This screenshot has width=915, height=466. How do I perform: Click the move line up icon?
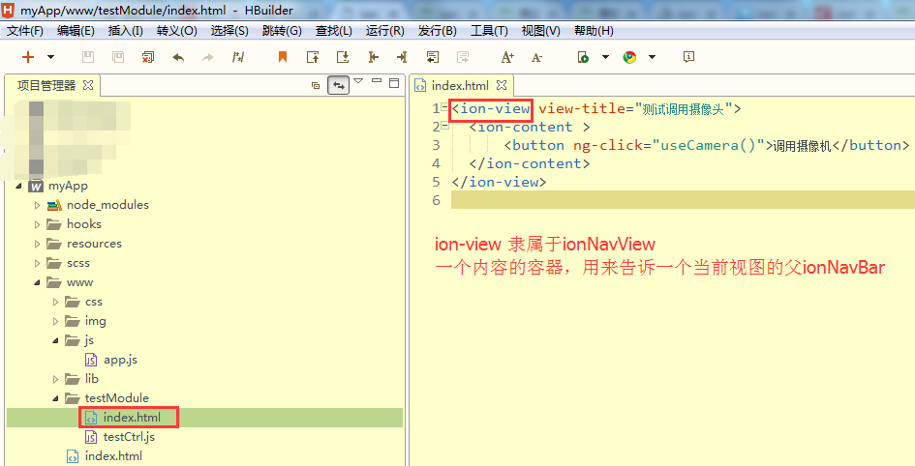(x=313, y=57)
